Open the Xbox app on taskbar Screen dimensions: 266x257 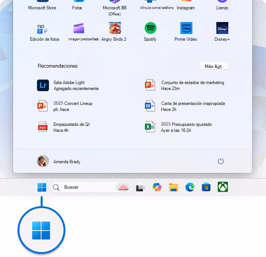point(223,187)
